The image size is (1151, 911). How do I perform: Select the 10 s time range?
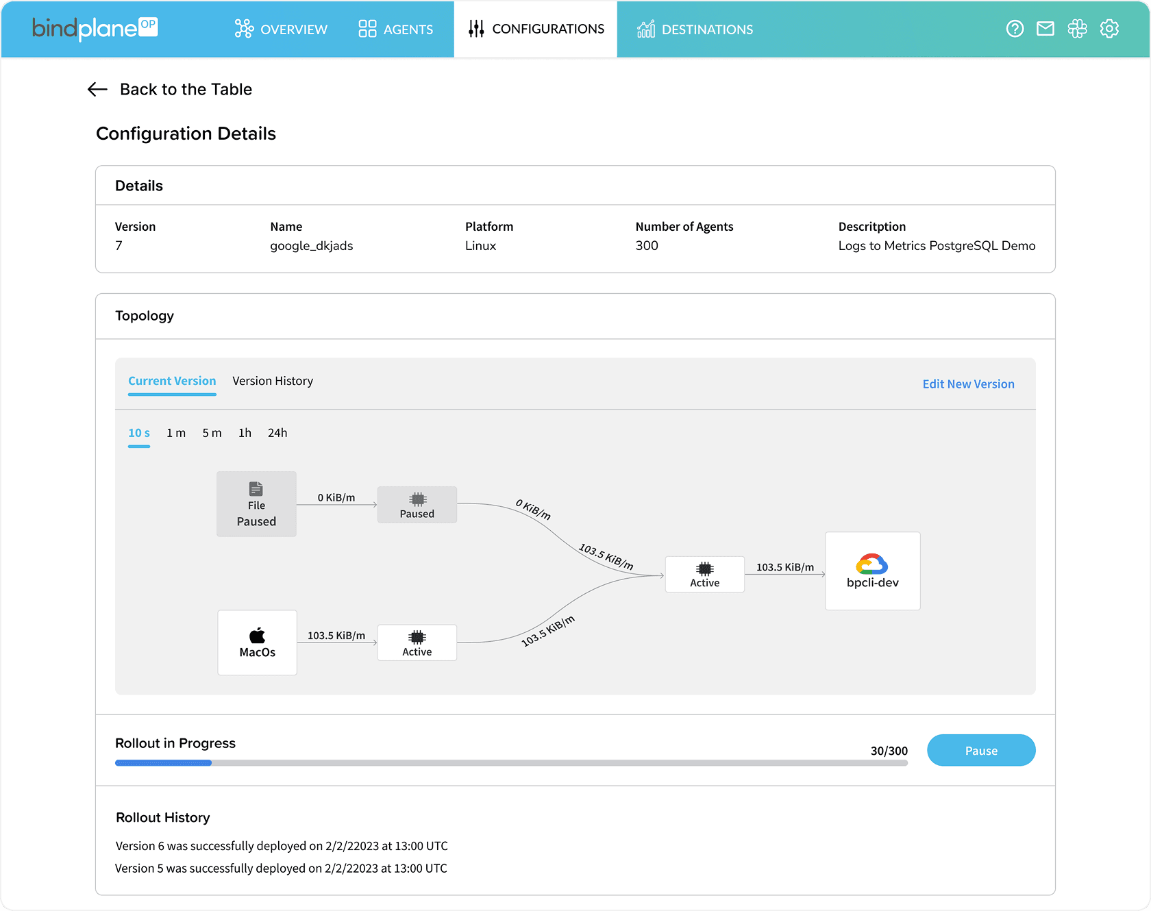[x=139, y=433]
